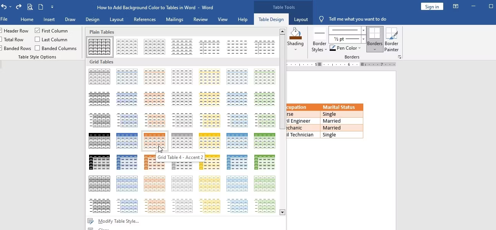This screenshot has height=230, width=496.
Task: Open the Ribbon Display Options icon
Action: point(455,6)
